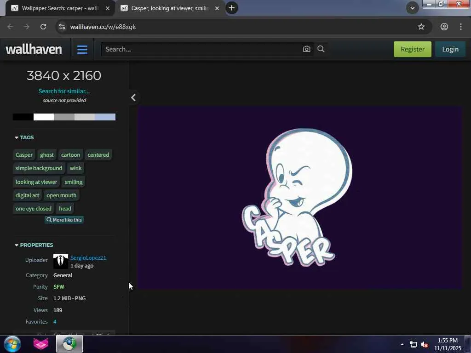Click the More like this button
Viewport: 471px width, 353px height.
coord(64,220)
